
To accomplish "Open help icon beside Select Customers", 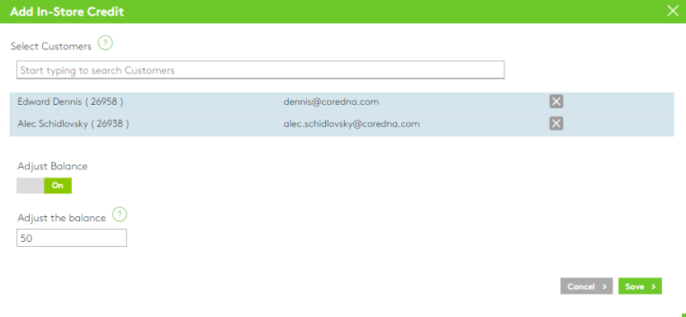I will pos(105,43).
